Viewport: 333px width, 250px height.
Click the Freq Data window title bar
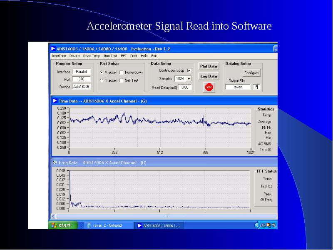coord(164,162)
